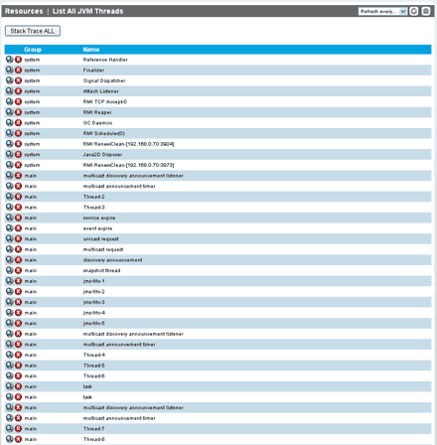The height and width of the screenshot is (445, 437).
Task: Click the snapshot thread name text
Action: pos(101,271)
